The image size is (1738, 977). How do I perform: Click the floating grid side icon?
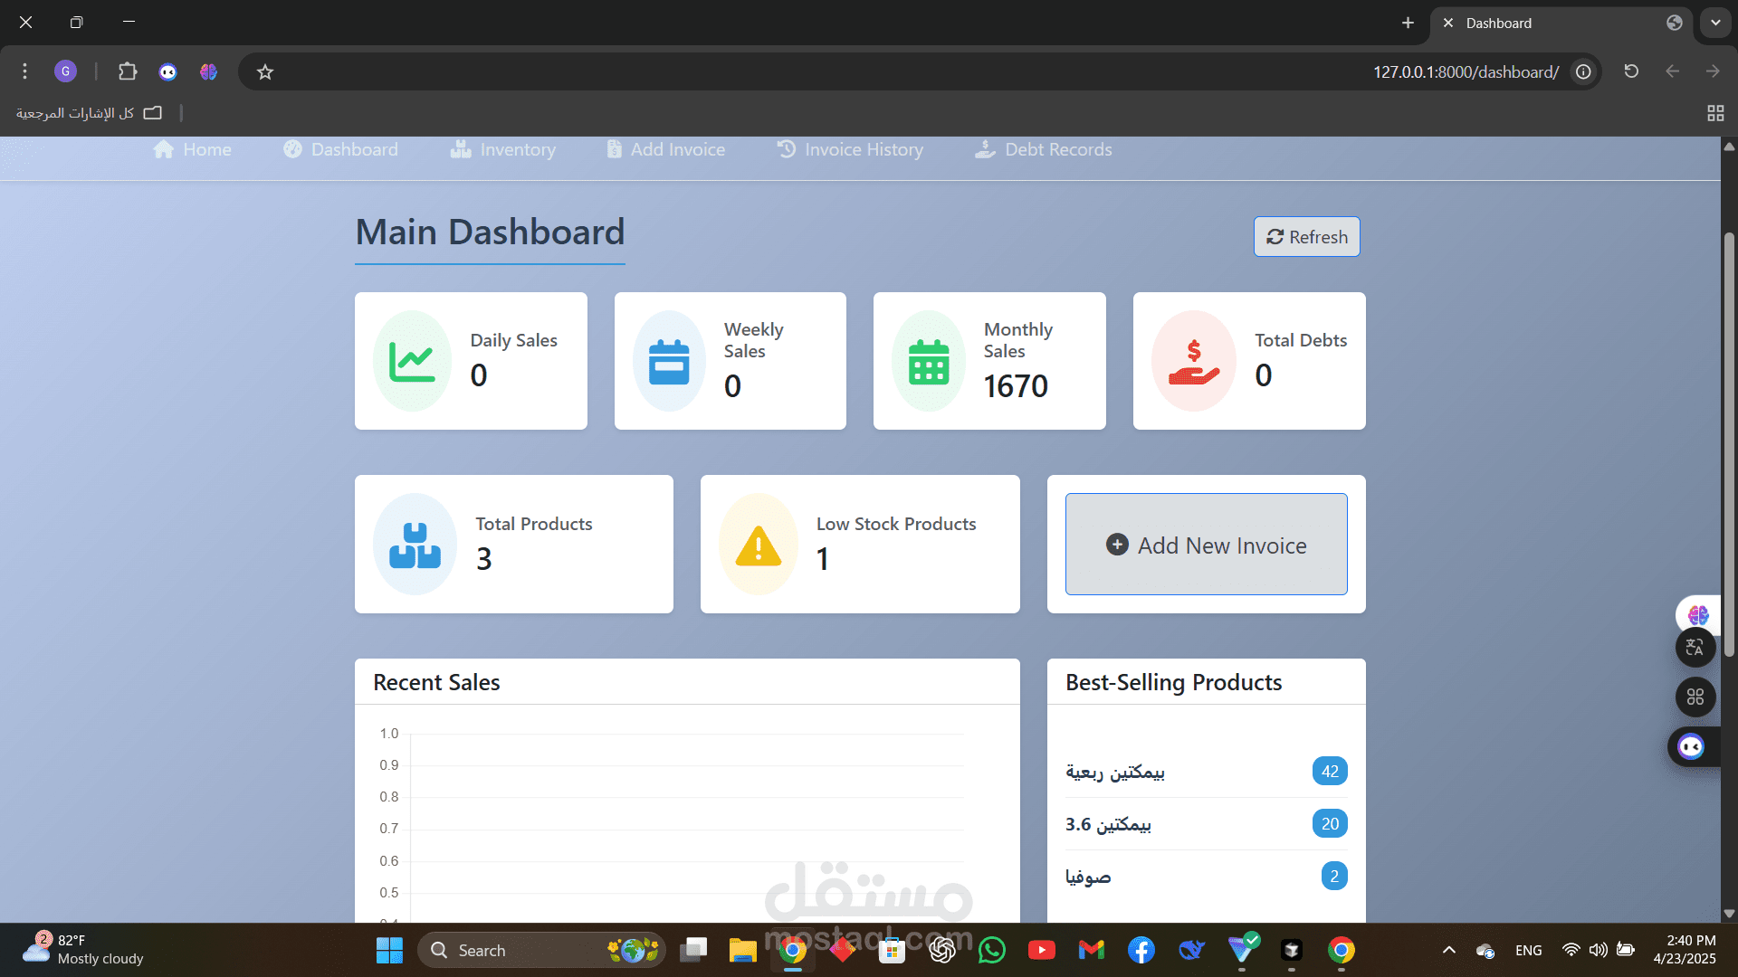(1695, 697)
